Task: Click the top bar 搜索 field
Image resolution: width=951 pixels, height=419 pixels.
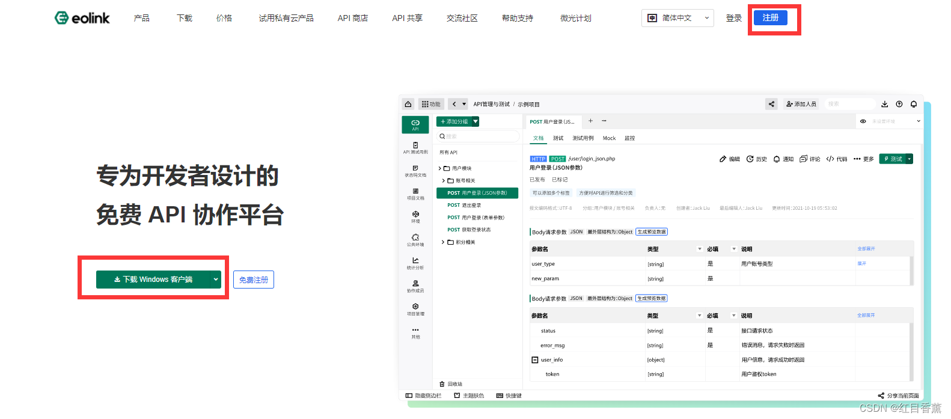Action: 850,104
